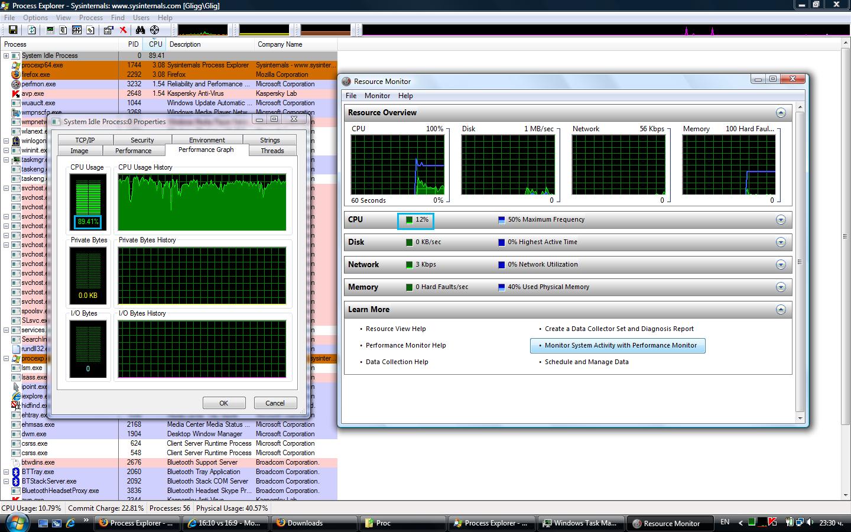Click the Kaspersky red K tray icon
Viewport: 851px width, 532px height.
pyautogui.click(x=772, y=522)
